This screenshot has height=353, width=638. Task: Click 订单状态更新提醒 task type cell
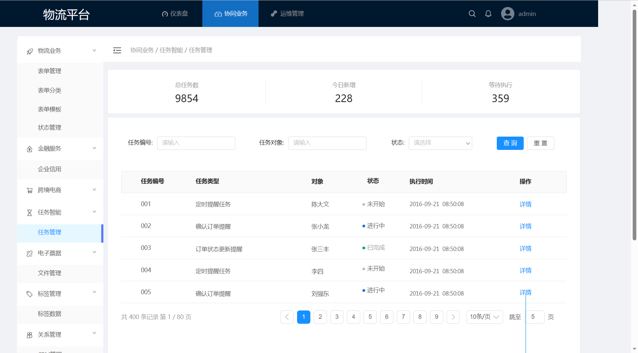coord(219,249)
